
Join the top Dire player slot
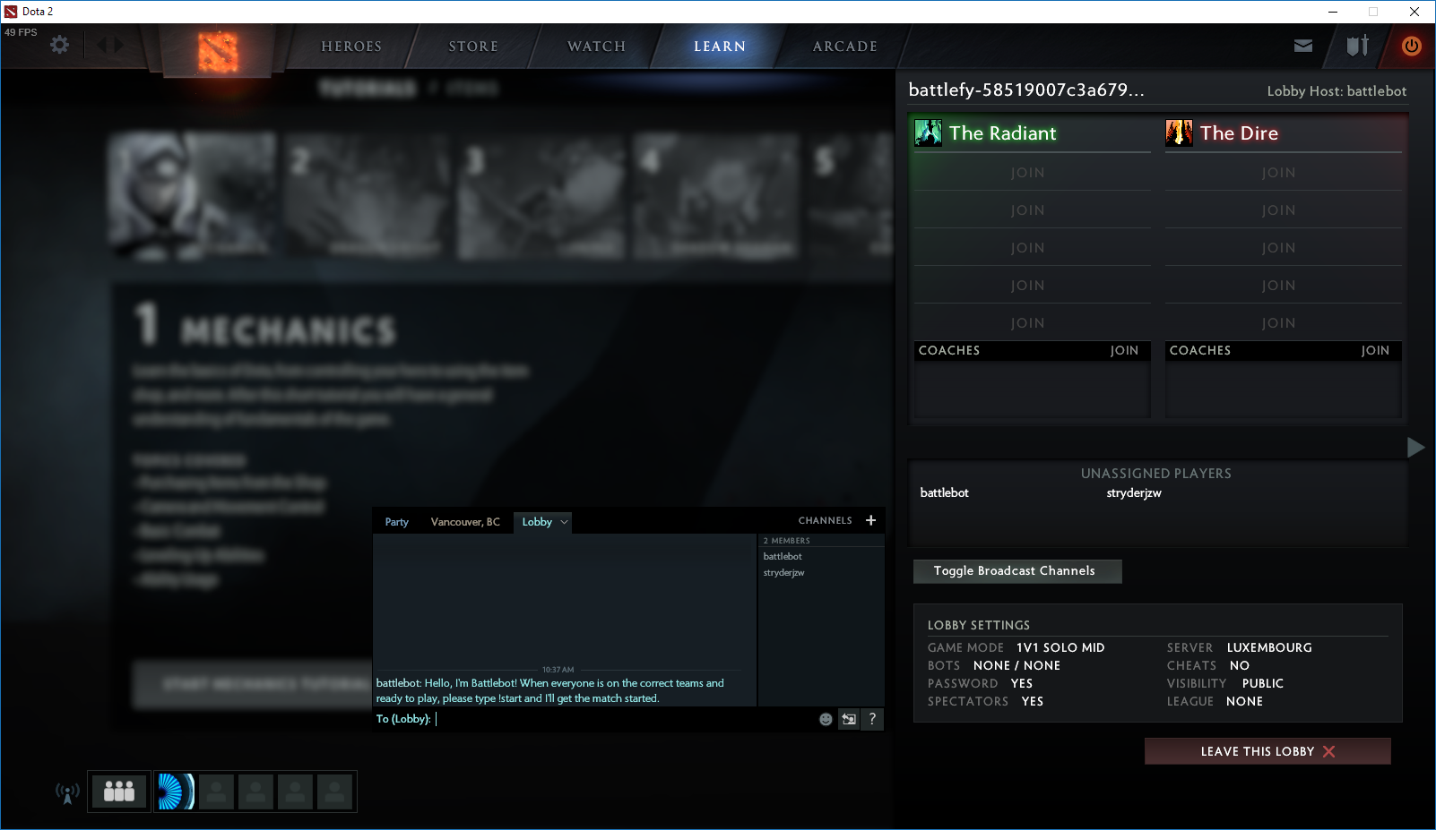[1283, 173]
